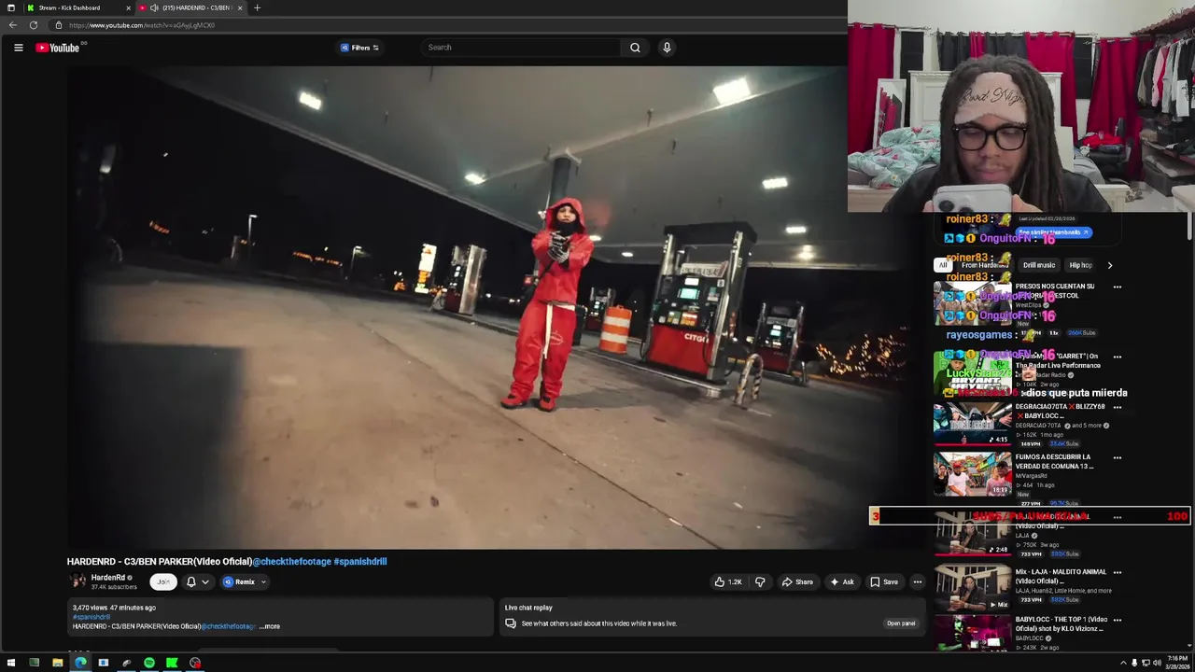Select the Drill music filter chip
This screenshot has width=1195, height=672.
click(1039, 265)
